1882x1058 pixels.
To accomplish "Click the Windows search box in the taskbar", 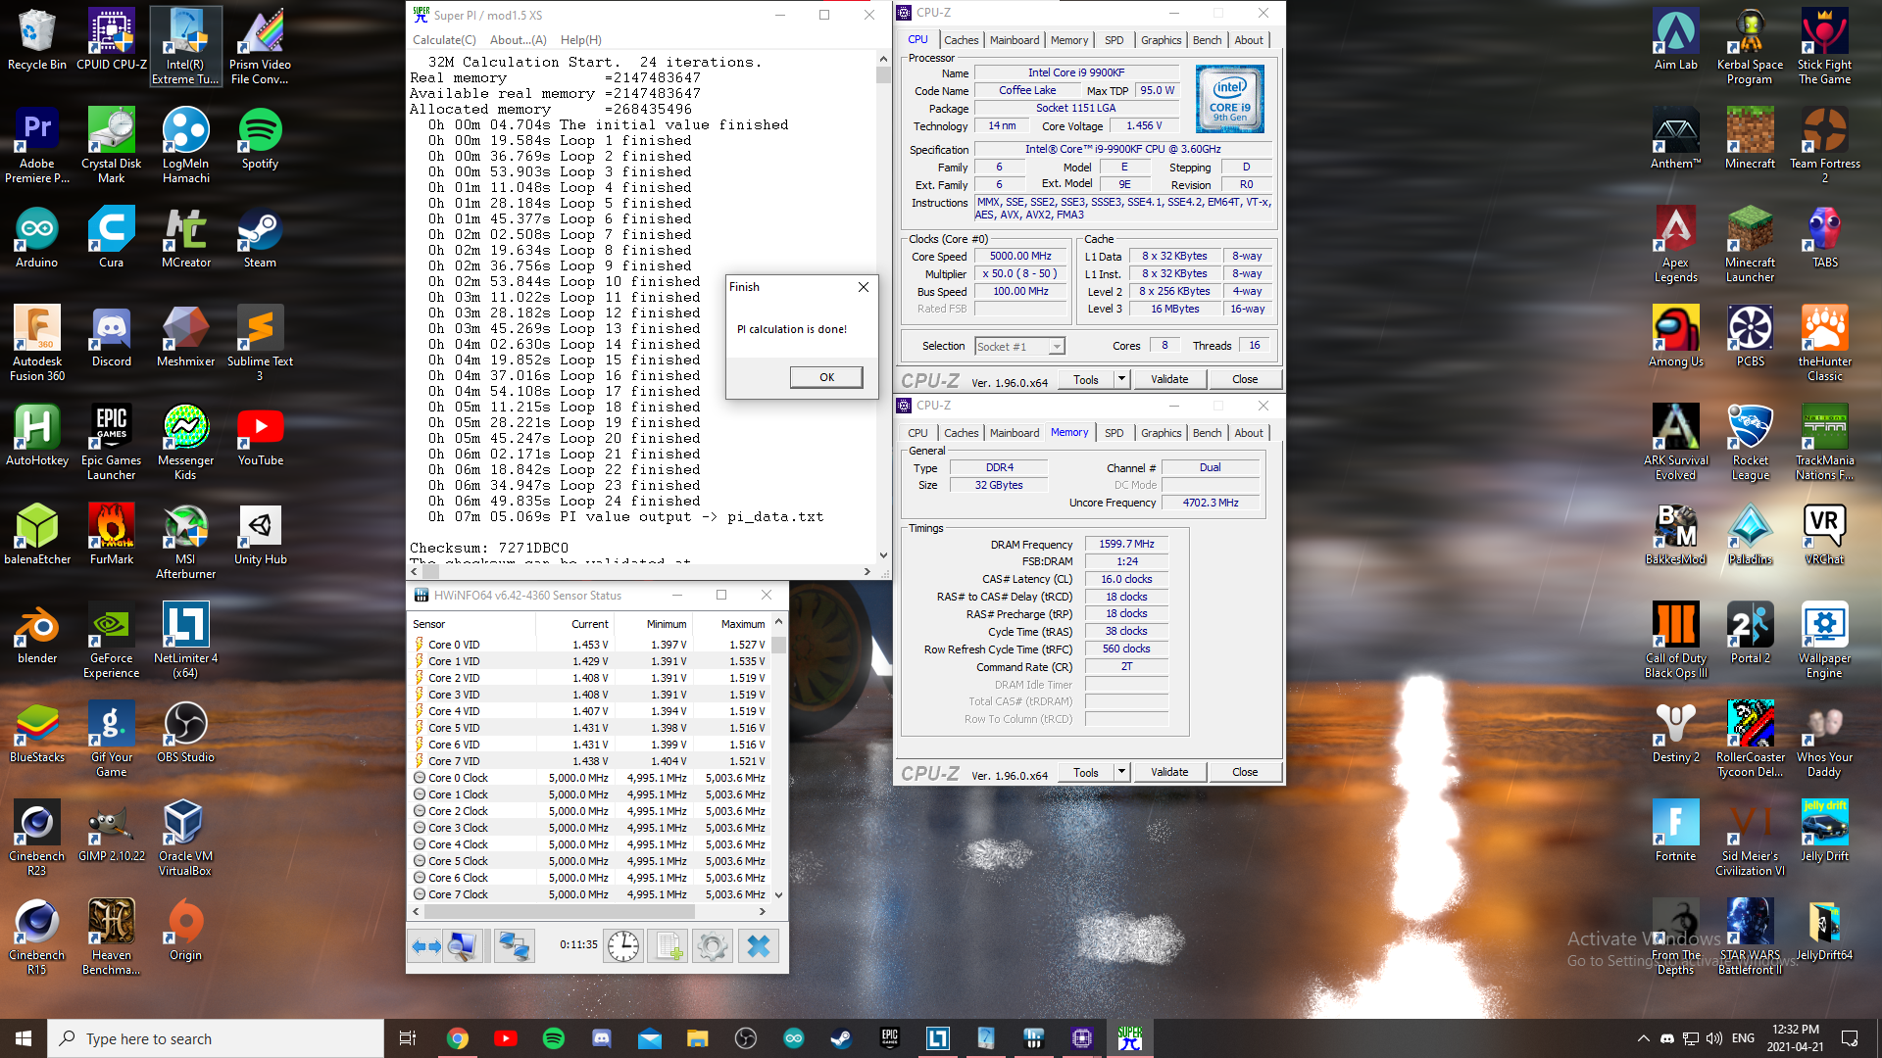I will (x=216, y=1038).
